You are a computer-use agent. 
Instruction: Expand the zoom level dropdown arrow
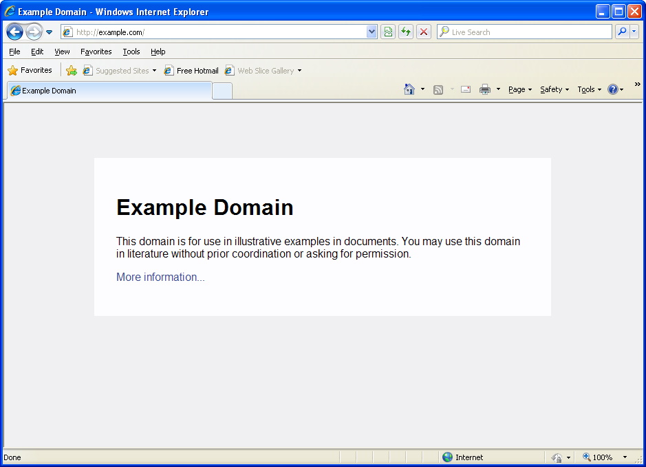pos(625,457)
